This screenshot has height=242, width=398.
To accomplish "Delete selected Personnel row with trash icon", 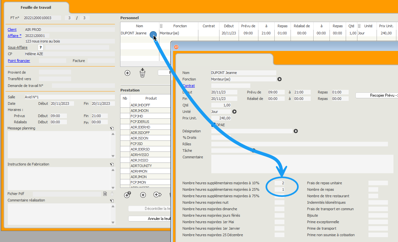I will point(143,73).
